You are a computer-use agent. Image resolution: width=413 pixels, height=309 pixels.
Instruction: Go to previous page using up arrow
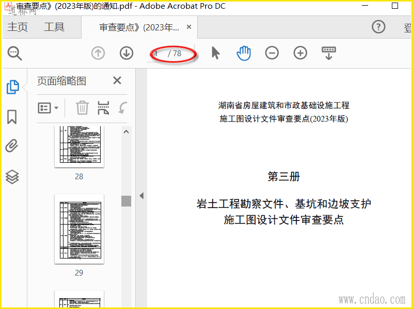[x=98, y=53]
